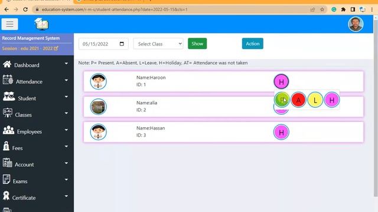Click Record Management System title
Image resolution: width=378 pixels, height=212 pixels.
31,38
